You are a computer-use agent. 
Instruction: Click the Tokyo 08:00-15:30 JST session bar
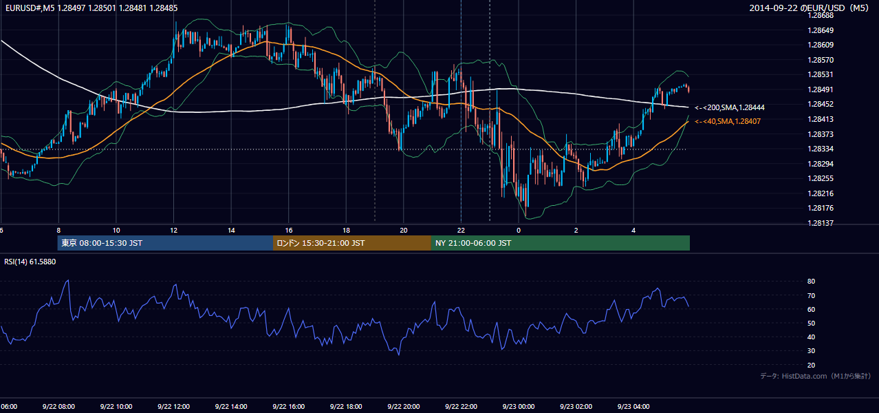pyautogui.click(x=165, y=243)
